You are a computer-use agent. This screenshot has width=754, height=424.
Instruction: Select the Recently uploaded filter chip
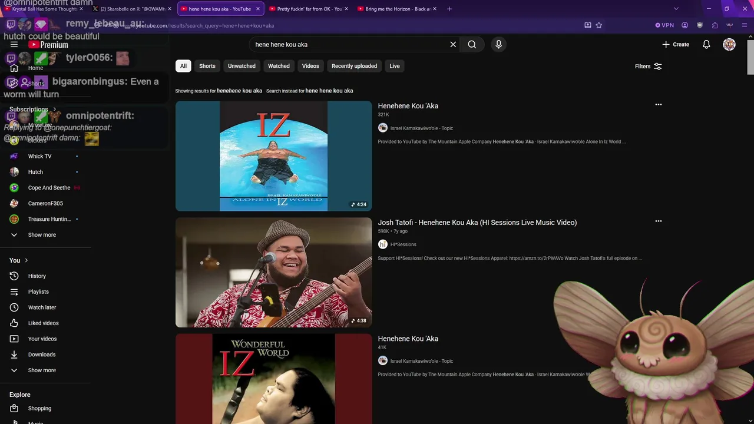point(354,66)
